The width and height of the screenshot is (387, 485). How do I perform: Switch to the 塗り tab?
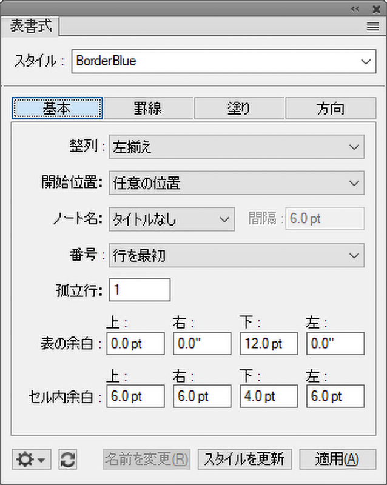(x=239, y=109)
